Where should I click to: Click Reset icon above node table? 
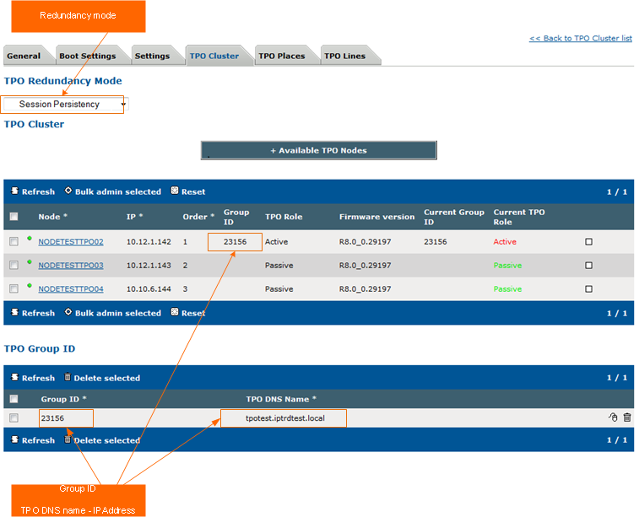[175, 191]
